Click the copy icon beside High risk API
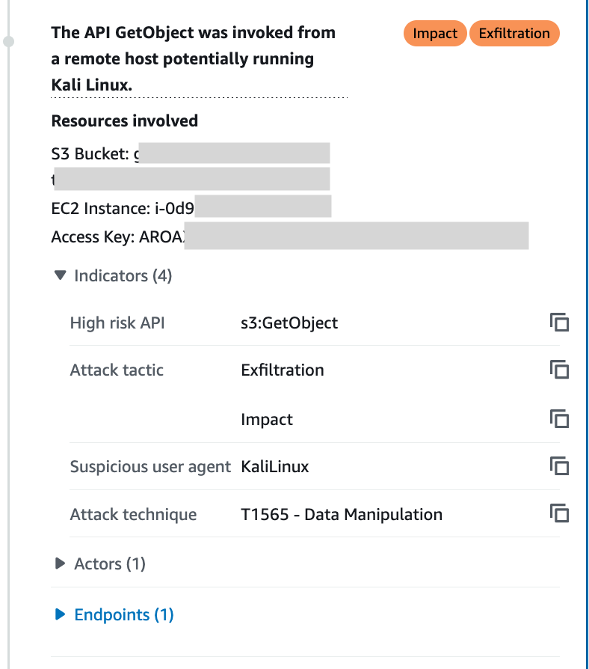 [x=559, y=322]
